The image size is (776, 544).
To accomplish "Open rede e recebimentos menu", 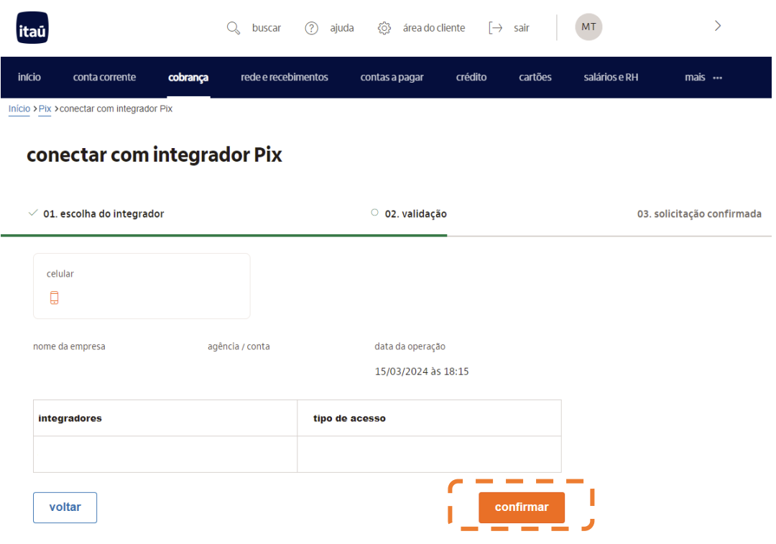I will pos(284,77).
